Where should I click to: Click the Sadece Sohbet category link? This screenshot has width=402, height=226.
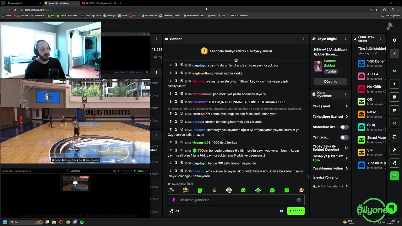coord(330,63)
